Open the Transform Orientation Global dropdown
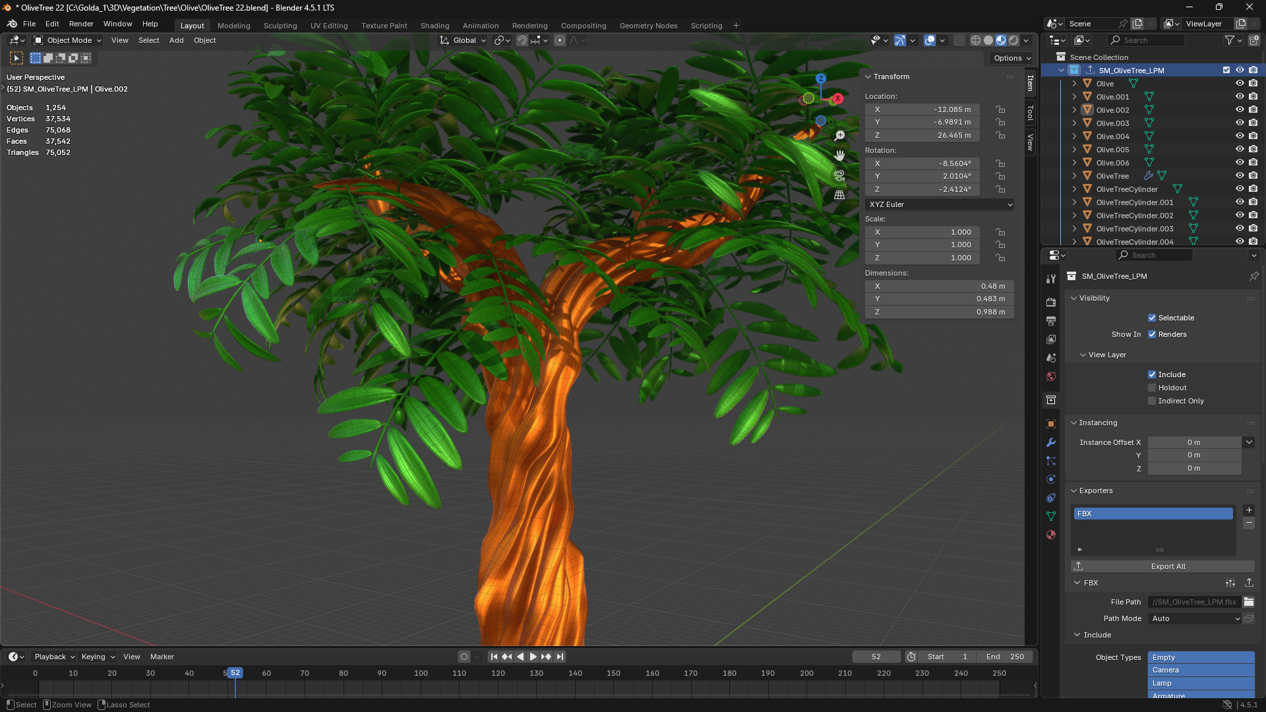 pyautogui.click(x=464, y=40)
